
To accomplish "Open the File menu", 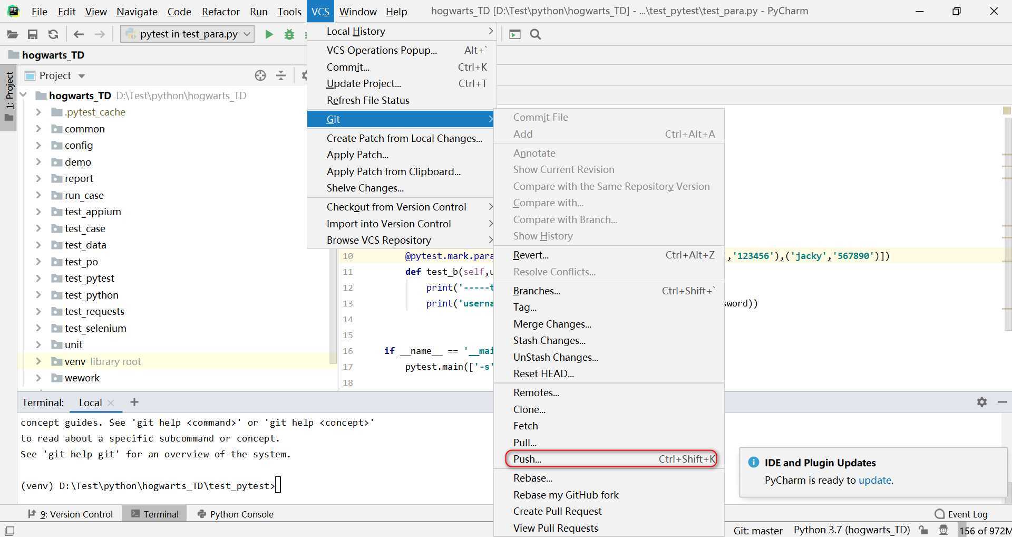I will coord(39,11).
